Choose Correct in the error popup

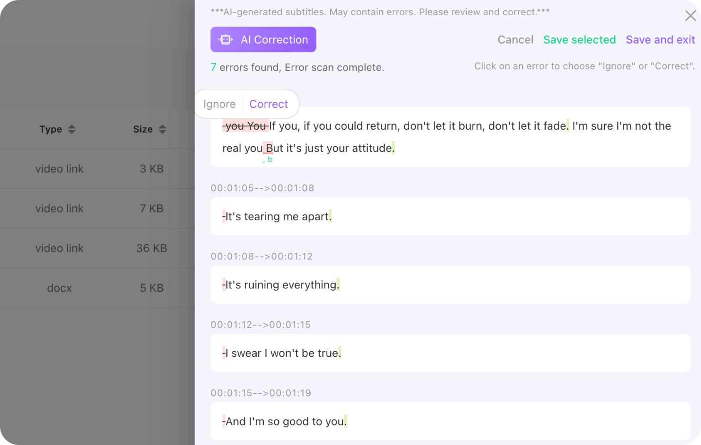[269, 104]
